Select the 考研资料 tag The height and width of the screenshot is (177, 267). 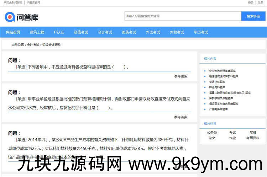pos(253,138)
